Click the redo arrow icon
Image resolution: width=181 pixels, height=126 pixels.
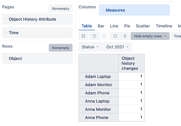point(104,36)
